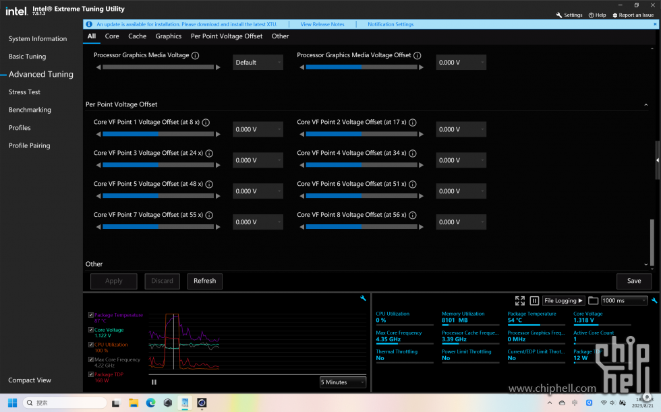Expand the Other section
This screenshot has height=412, width=661.
click(x=646, y=265)
